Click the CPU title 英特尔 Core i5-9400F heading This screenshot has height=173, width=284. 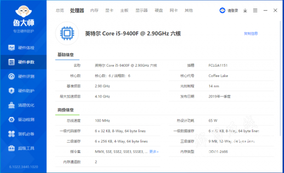pyautogui.click(x=133, y=34)
